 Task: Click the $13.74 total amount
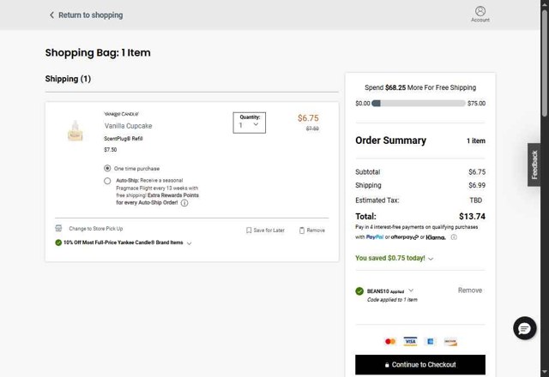(x=472, y=217)
